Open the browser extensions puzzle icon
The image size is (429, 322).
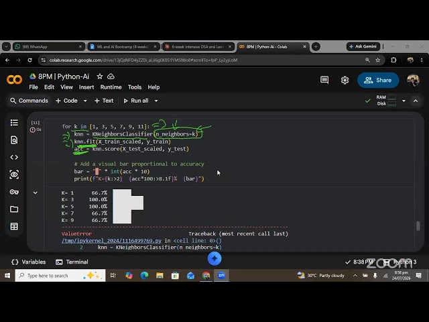pos(393,60)
